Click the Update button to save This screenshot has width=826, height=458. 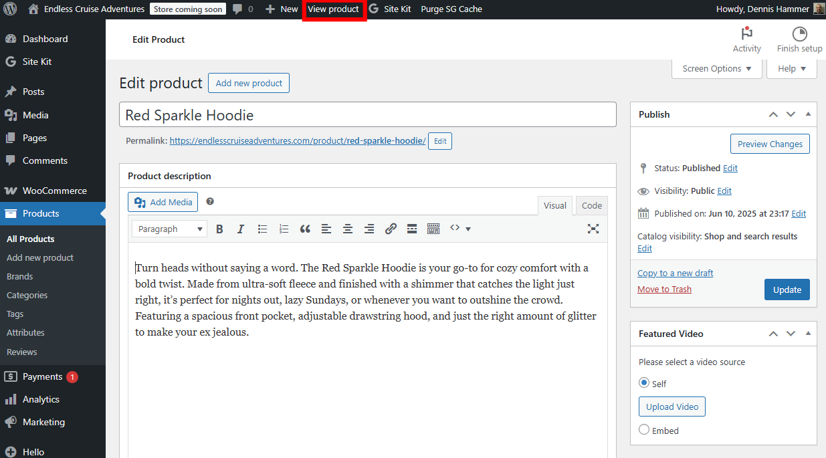point(787,289)
